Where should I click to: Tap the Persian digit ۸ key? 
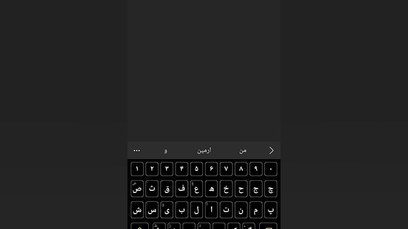pos(241,169)
